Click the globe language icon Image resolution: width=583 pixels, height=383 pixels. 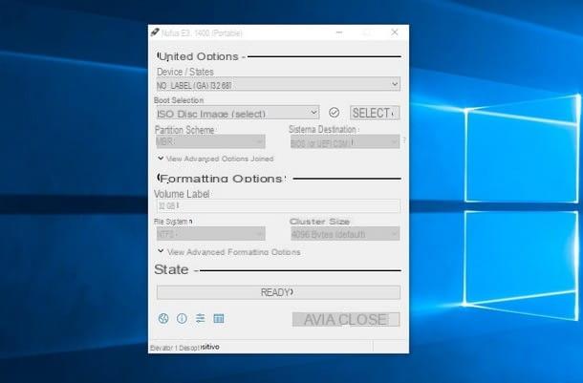point(163,318)
